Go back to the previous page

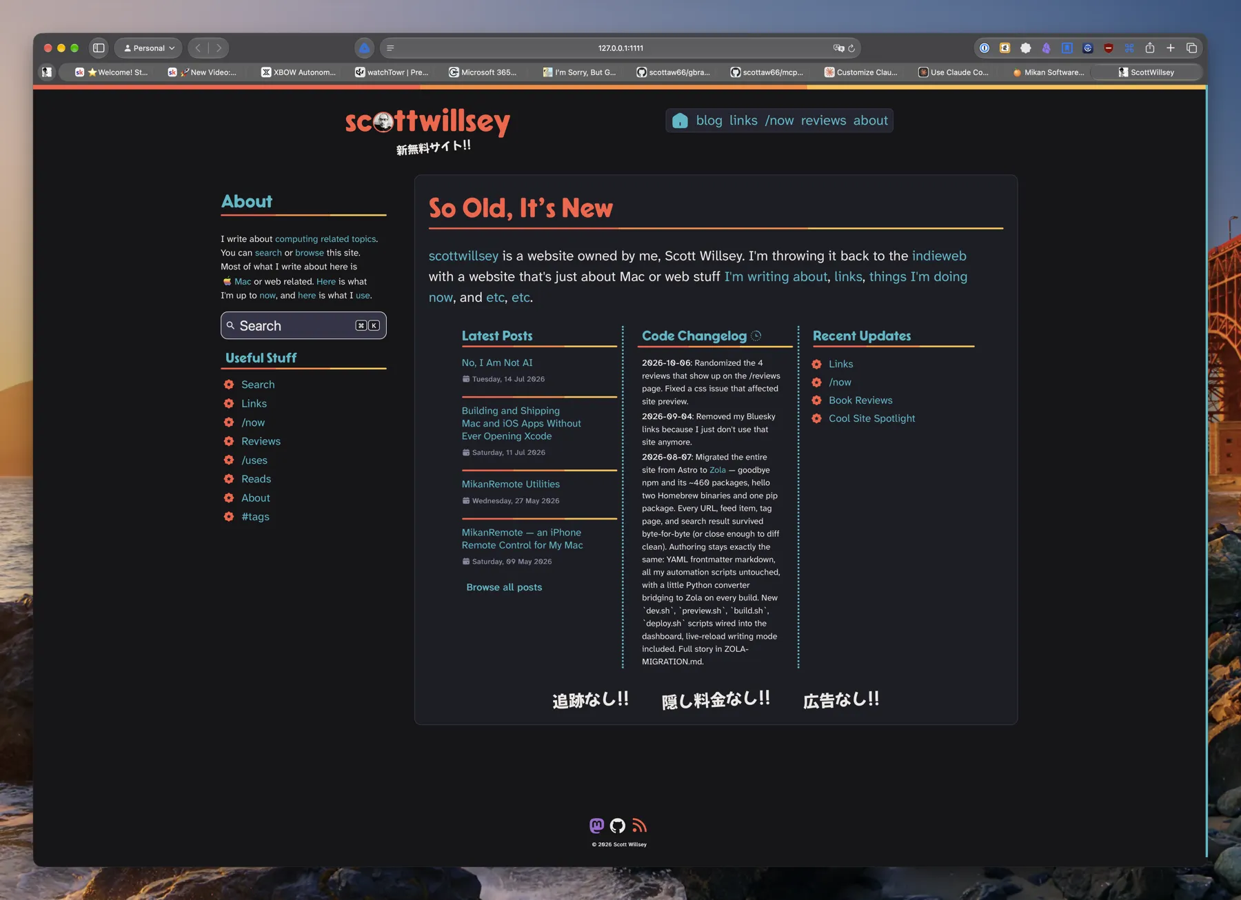click(199, 48)
